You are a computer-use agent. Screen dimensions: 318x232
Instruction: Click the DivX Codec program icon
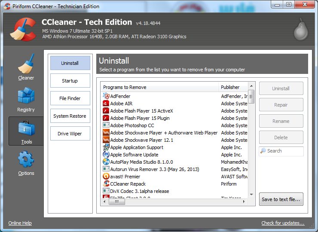click(x=106, y=191)
